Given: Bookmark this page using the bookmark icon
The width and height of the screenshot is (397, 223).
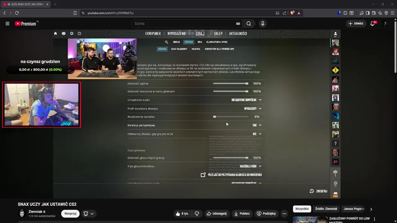Looking at the screenshot, I should 75,13.
